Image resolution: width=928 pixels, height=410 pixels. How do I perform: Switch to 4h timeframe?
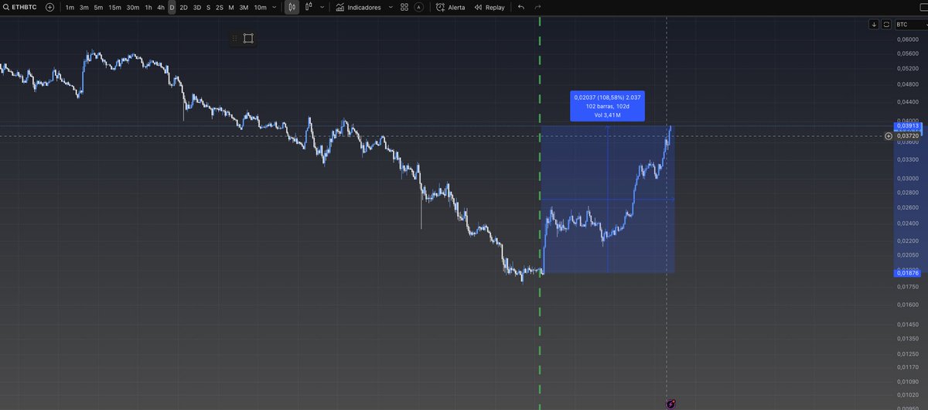pos(161,7)
